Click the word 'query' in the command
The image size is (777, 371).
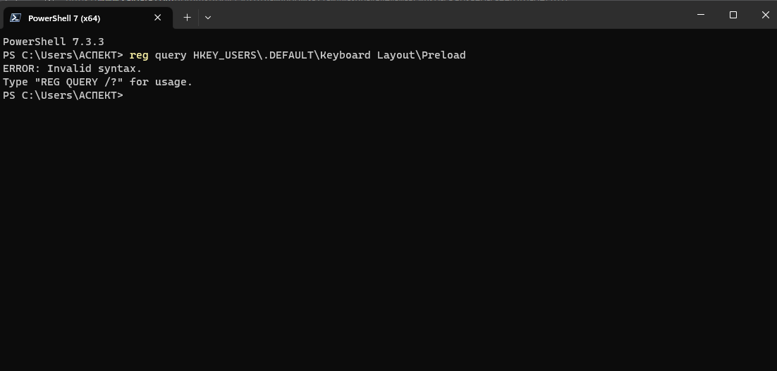[x=171, y=55]
